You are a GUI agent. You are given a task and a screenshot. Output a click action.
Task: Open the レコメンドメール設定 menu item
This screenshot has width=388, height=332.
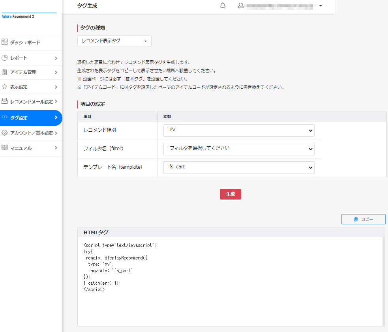31,102
